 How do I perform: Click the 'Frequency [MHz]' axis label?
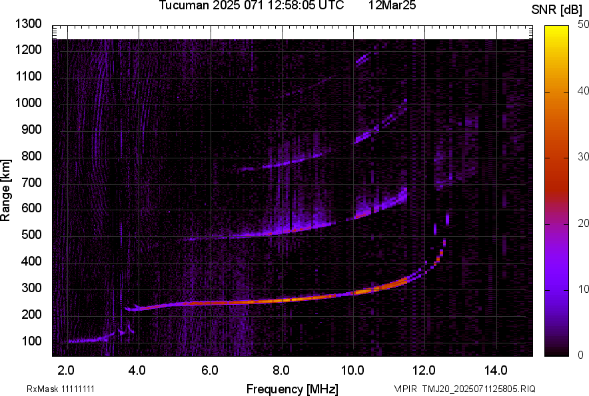pyautogui.click(x=293, y=389)
